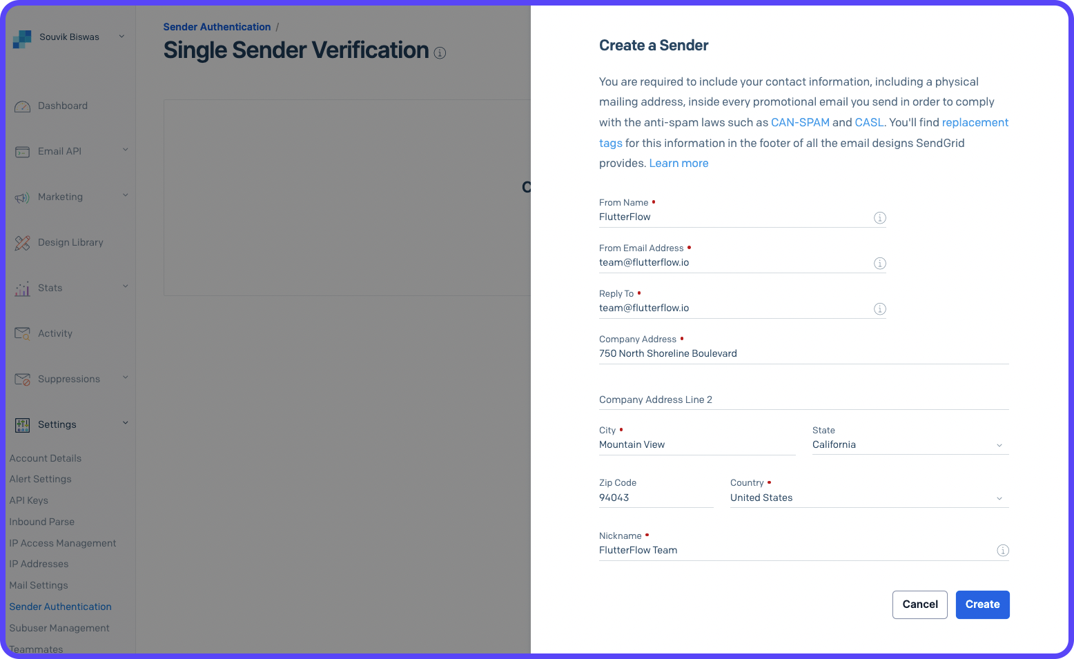The height and width of the screenshot is (659, 1074).
Task: Click the Marketing megaphone icon
Action: [x=23, y=197]
